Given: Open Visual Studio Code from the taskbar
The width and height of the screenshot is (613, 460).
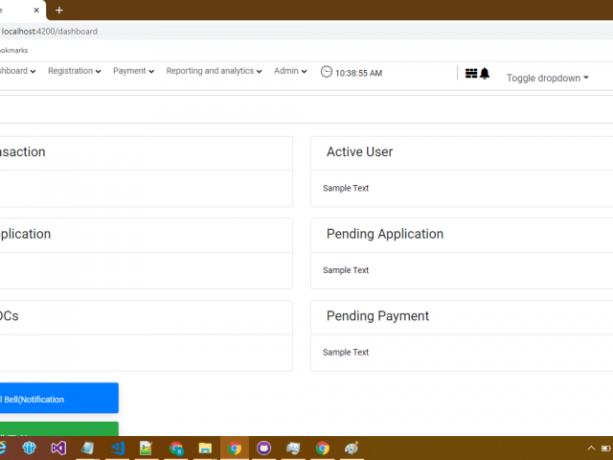Looking at the screenshot, I should pos(117,448).
